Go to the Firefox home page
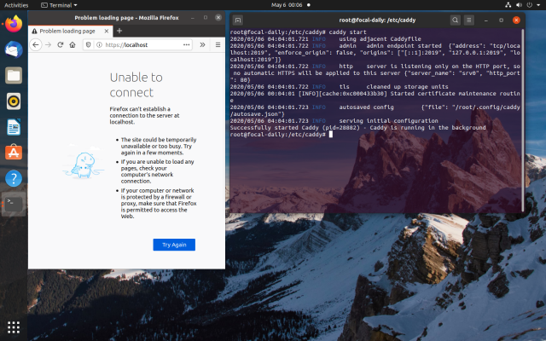This screenshot has height=341, width=546. tap(73, 43)
